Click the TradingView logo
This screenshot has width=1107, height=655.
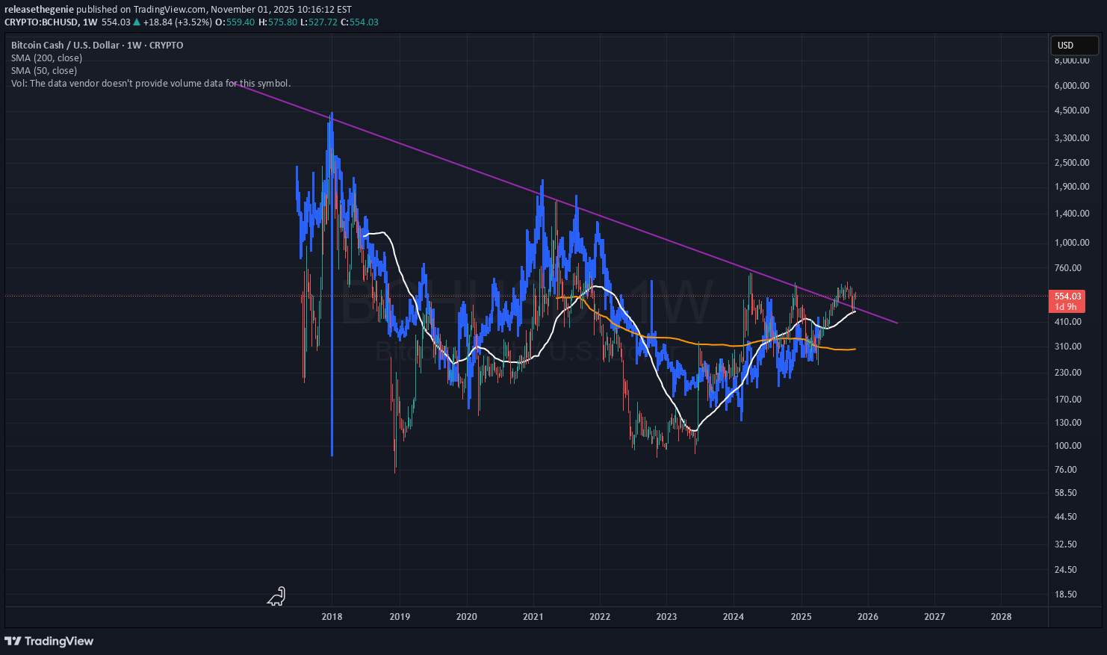[x=49, y=641]
